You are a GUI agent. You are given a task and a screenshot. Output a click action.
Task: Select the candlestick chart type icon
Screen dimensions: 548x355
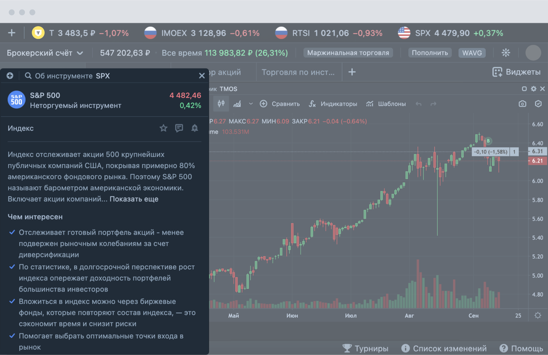coord(221,104)
